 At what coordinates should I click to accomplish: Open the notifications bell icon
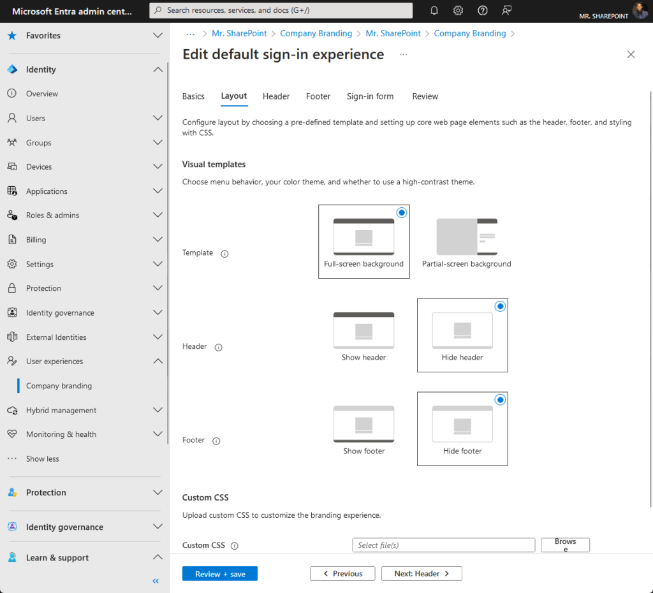click(434, 10)
